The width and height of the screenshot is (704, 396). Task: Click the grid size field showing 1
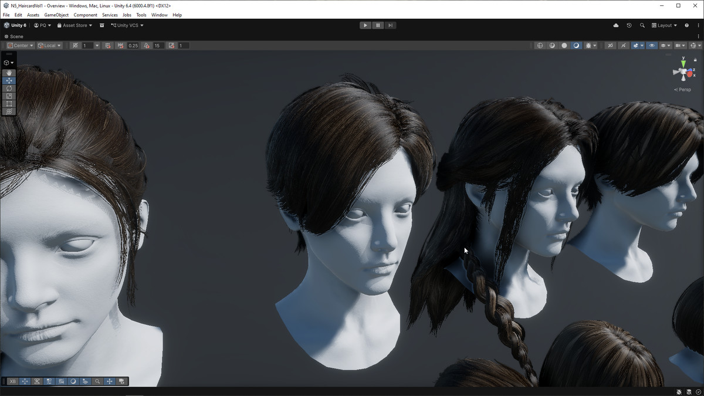[87, 45]
